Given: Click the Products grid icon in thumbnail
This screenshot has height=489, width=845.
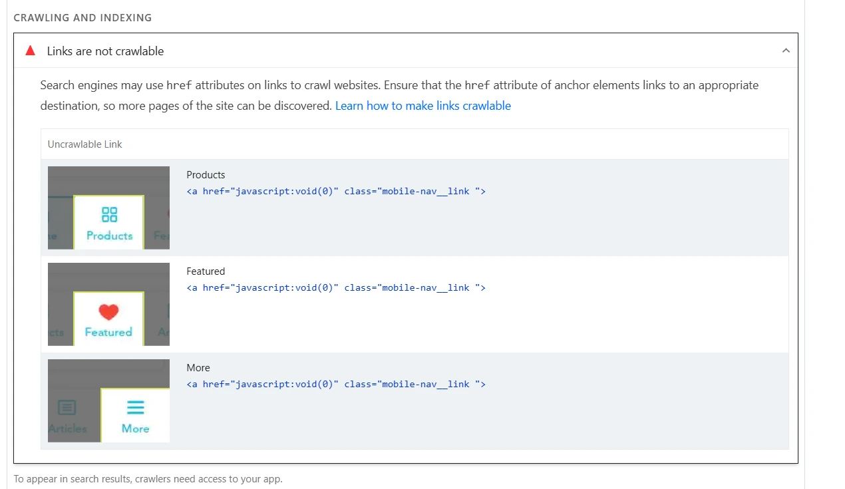Looking at the screenshot, I should (x=109, y=214).
